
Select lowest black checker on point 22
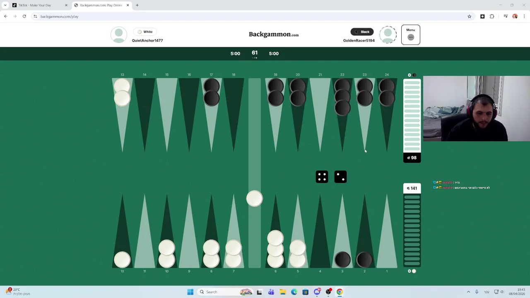click(342, 108)
